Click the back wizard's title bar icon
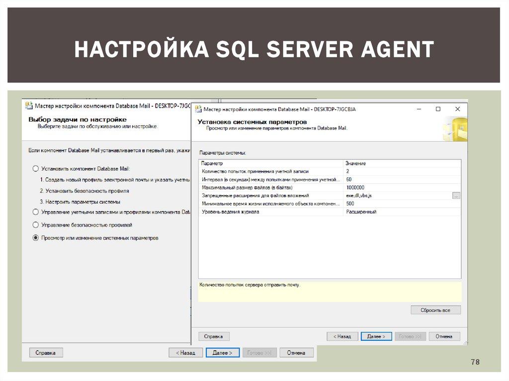509x381 pixels. click(x=29, y=106)
